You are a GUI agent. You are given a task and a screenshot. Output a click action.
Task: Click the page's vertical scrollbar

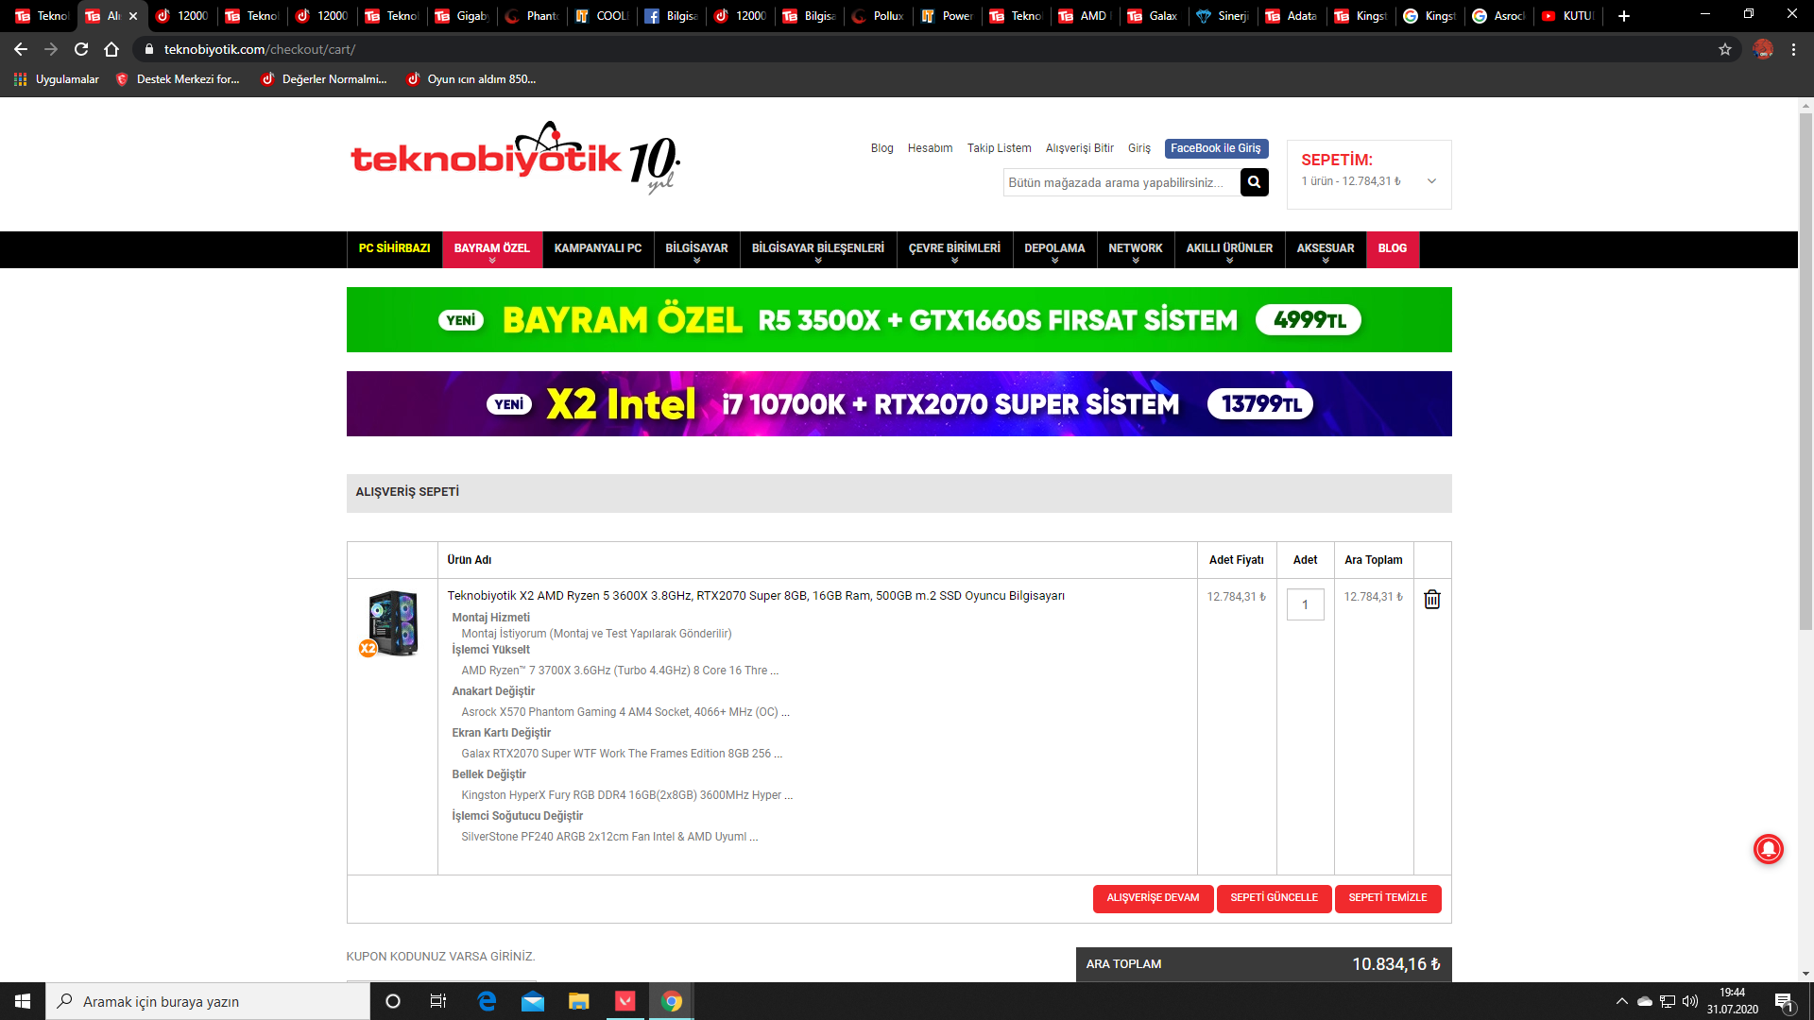[1805, 378]
